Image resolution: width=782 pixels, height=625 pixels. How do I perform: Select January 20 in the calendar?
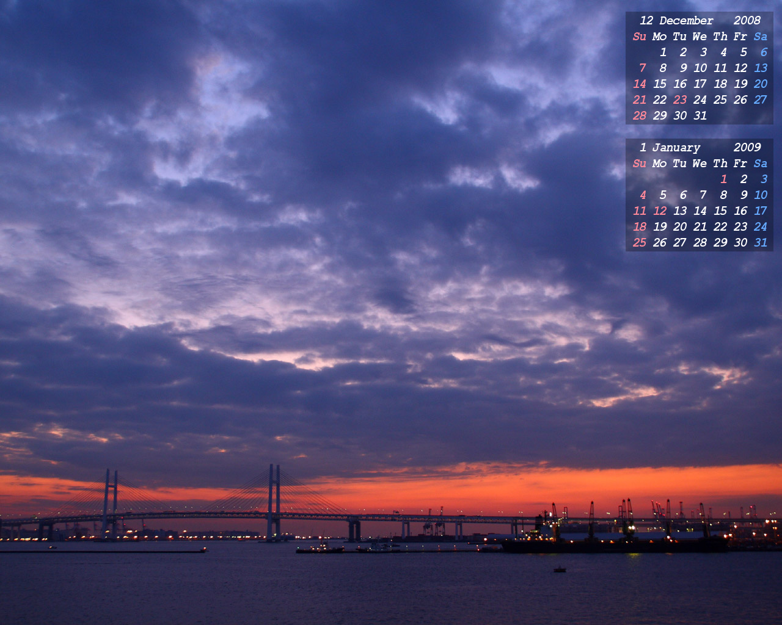(680, 226)
